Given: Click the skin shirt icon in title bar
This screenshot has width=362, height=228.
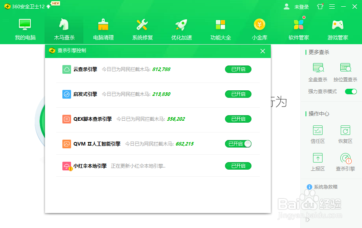Looking at the screenshot, I should pos(320,6).
